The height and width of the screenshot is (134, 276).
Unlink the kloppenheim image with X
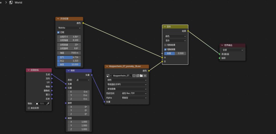pyautogui.click(x=145, y=76)
